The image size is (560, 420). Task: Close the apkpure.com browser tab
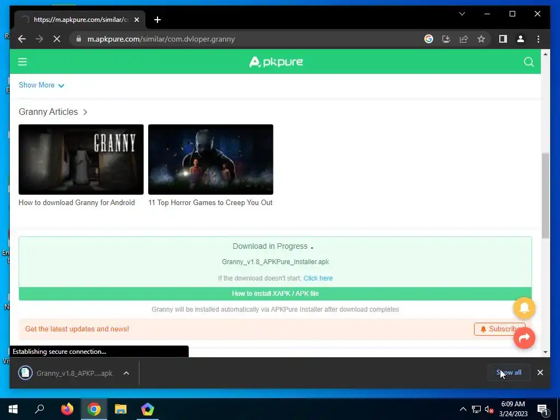pos(136,20)
